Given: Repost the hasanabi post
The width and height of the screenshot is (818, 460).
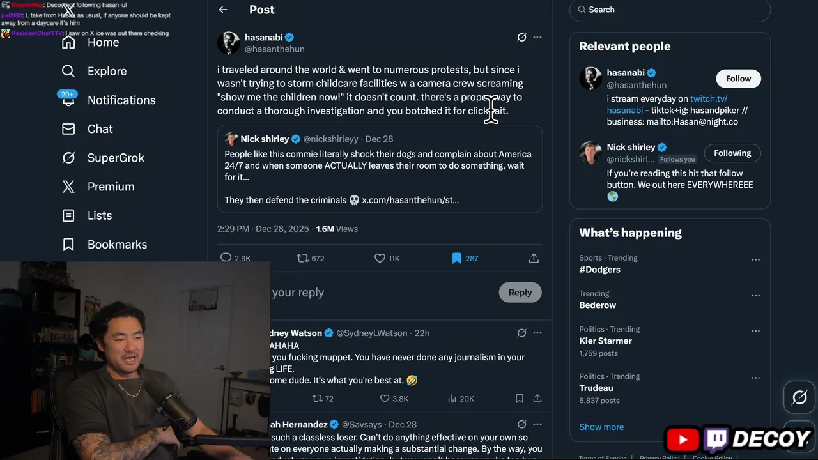Looking at the screenshot, I should pyautogui.click(x=303, y=258).
